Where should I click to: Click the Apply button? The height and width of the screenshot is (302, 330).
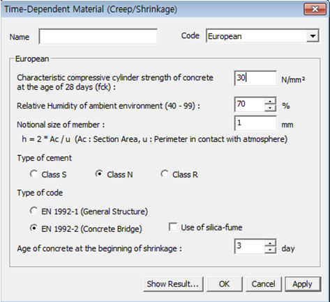coord(303,284)
